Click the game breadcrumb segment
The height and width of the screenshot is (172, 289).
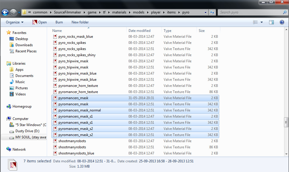click(92, 12)
